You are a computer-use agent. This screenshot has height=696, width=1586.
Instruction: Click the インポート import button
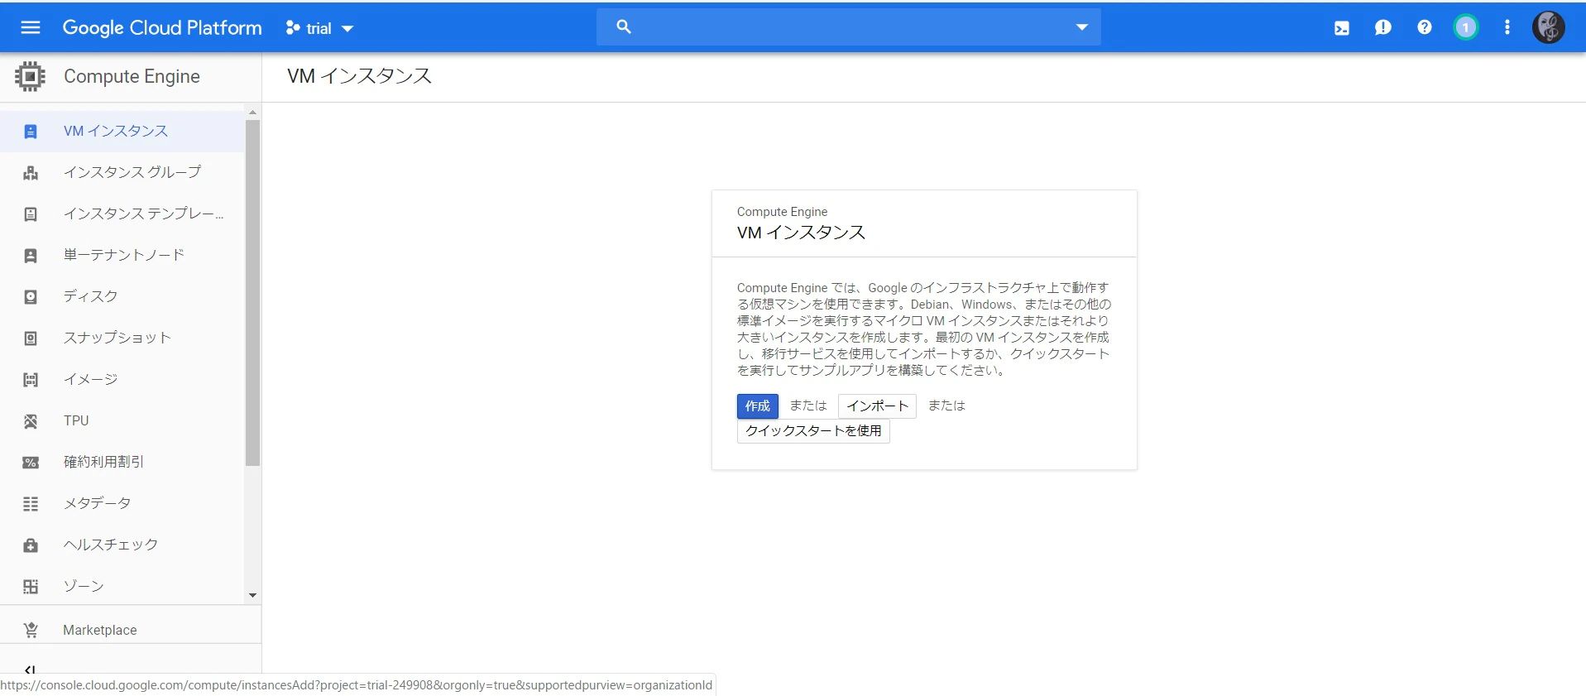877,406
